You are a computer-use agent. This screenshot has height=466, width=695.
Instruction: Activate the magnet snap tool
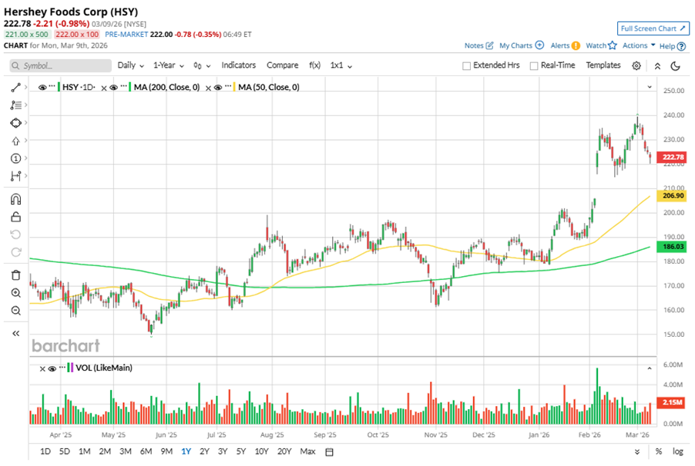coord(15,199)
